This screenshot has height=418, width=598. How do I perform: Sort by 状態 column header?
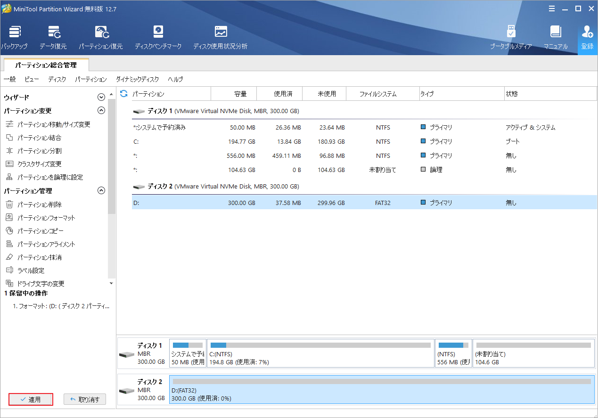(550, 94)
